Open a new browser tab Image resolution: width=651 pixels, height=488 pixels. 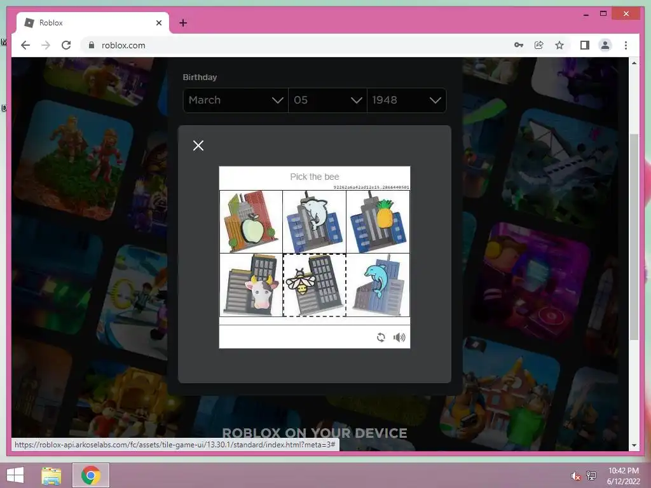coord(183,23)
